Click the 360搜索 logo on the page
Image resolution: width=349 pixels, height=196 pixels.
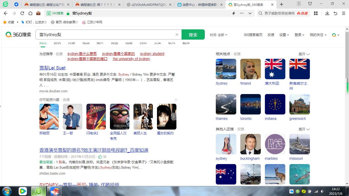point(18,34)
